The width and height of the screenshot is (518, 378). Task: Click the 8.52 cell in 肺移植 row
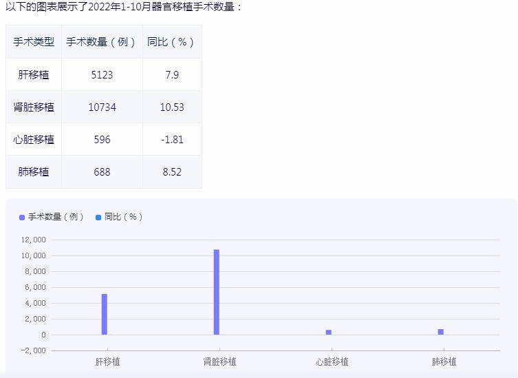tap(172, 172)
